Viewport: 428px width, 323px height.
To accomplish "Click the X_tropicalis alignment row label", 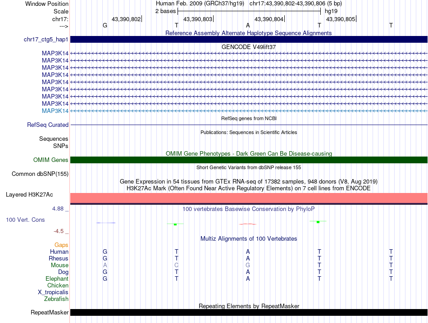I will pos(53,292).
